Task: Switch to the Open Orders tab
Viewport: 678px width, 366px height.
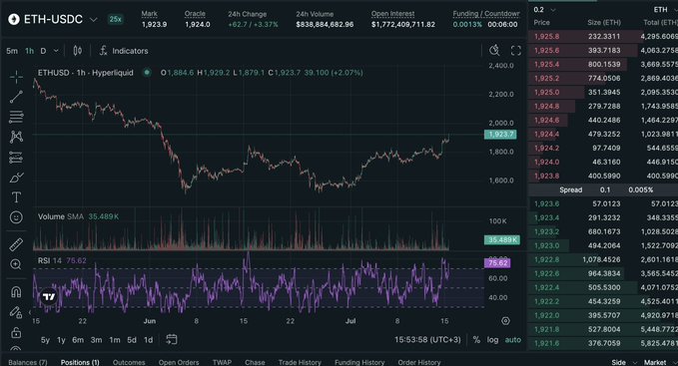Action: pyautogui.click(x=179, y=362)
